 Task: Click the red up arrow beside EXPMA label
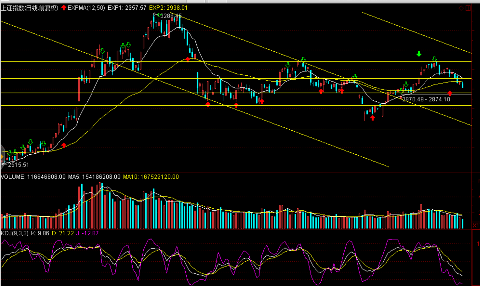64,8
